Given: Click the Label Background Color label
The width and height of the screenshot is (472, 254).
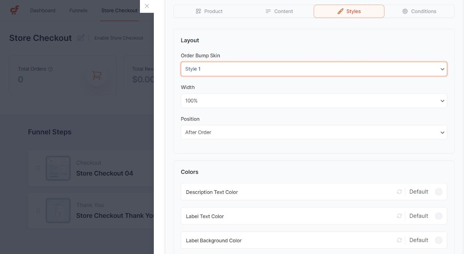Looking at the screenshot, I should tap(214, 240).
